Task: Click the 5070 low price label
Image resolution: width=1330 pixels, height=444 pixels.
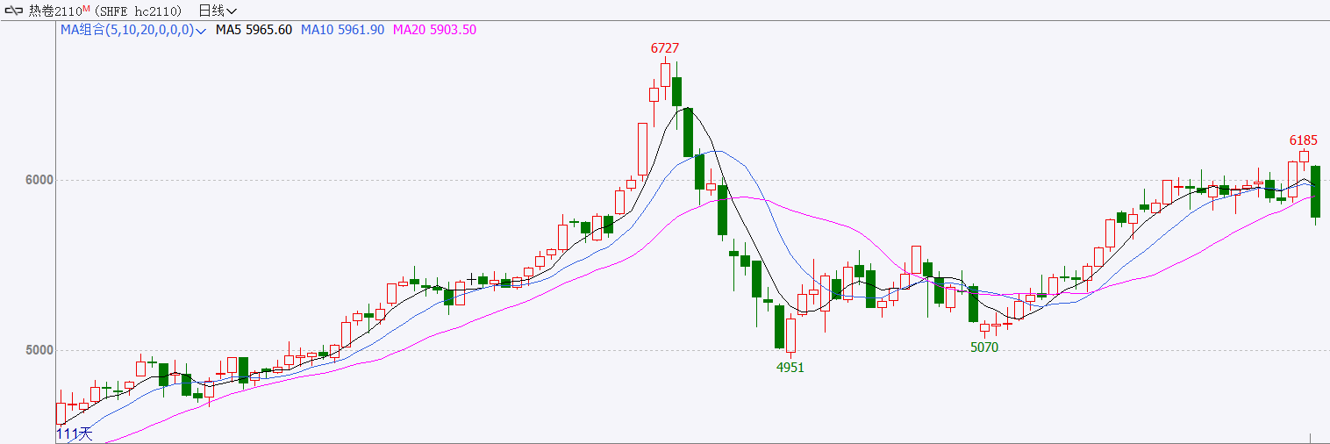Action: click(x=984, y=347)
